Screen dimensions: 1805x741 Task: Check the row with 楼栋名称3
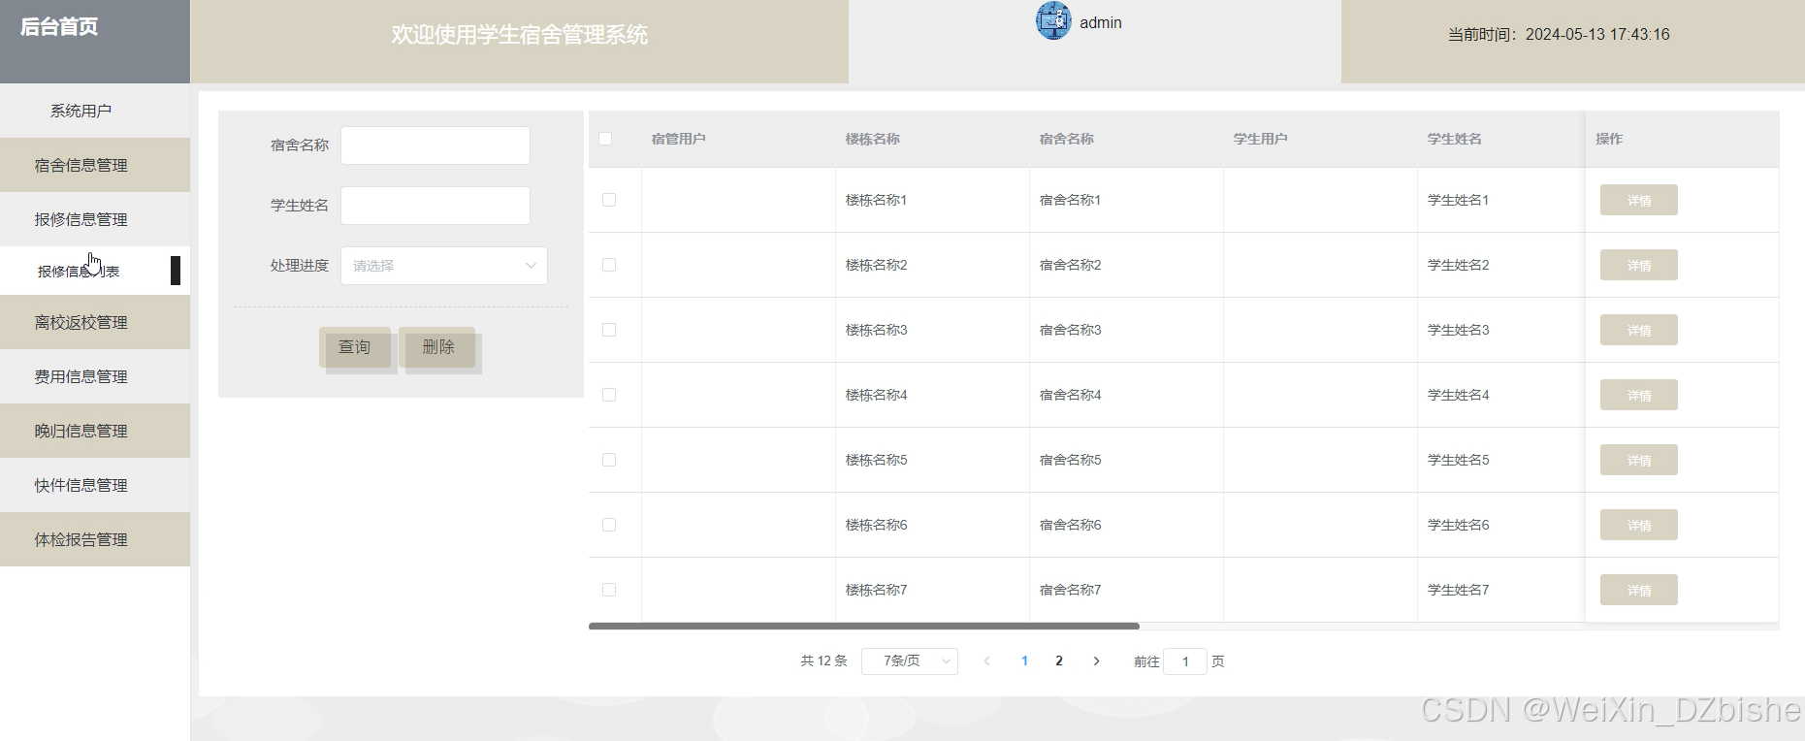[609, 330]
